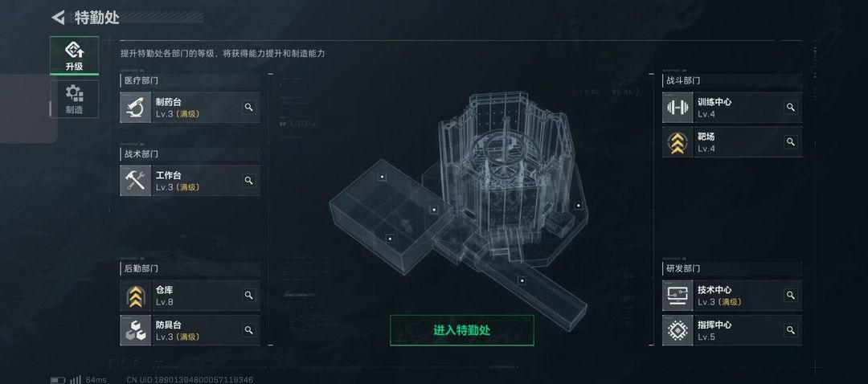Click the 防具台 cubes icon
The height and width of the screenshot is (384, 868).
pyautogui.click(x=135, y=330)
